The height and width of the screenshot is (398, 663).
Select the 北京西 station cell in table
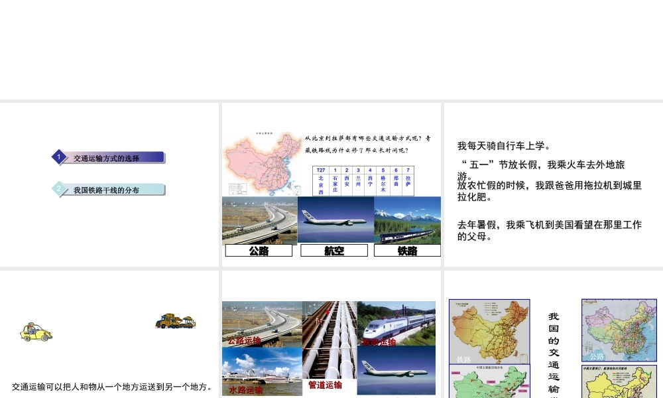[x=321, y=185]
